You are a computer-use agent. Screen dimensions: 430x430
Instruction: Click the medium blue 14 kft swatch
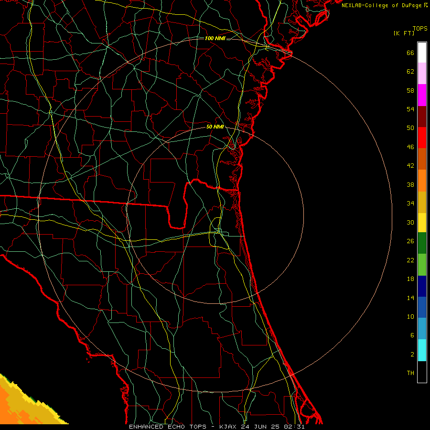point(422,307)
